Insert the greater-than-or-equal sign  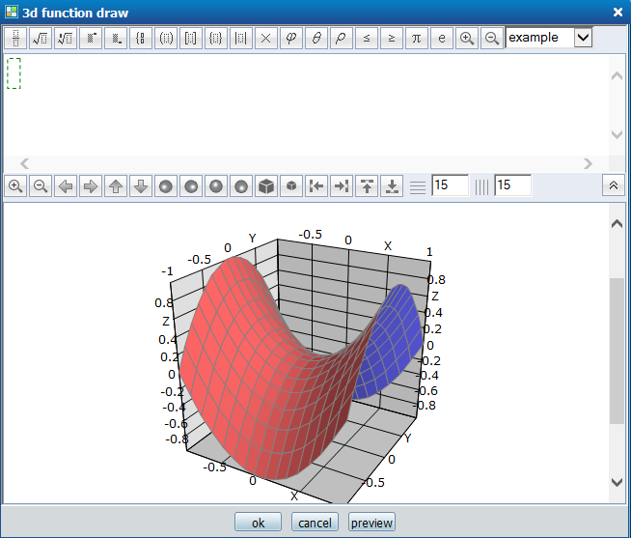click(391, 39)
